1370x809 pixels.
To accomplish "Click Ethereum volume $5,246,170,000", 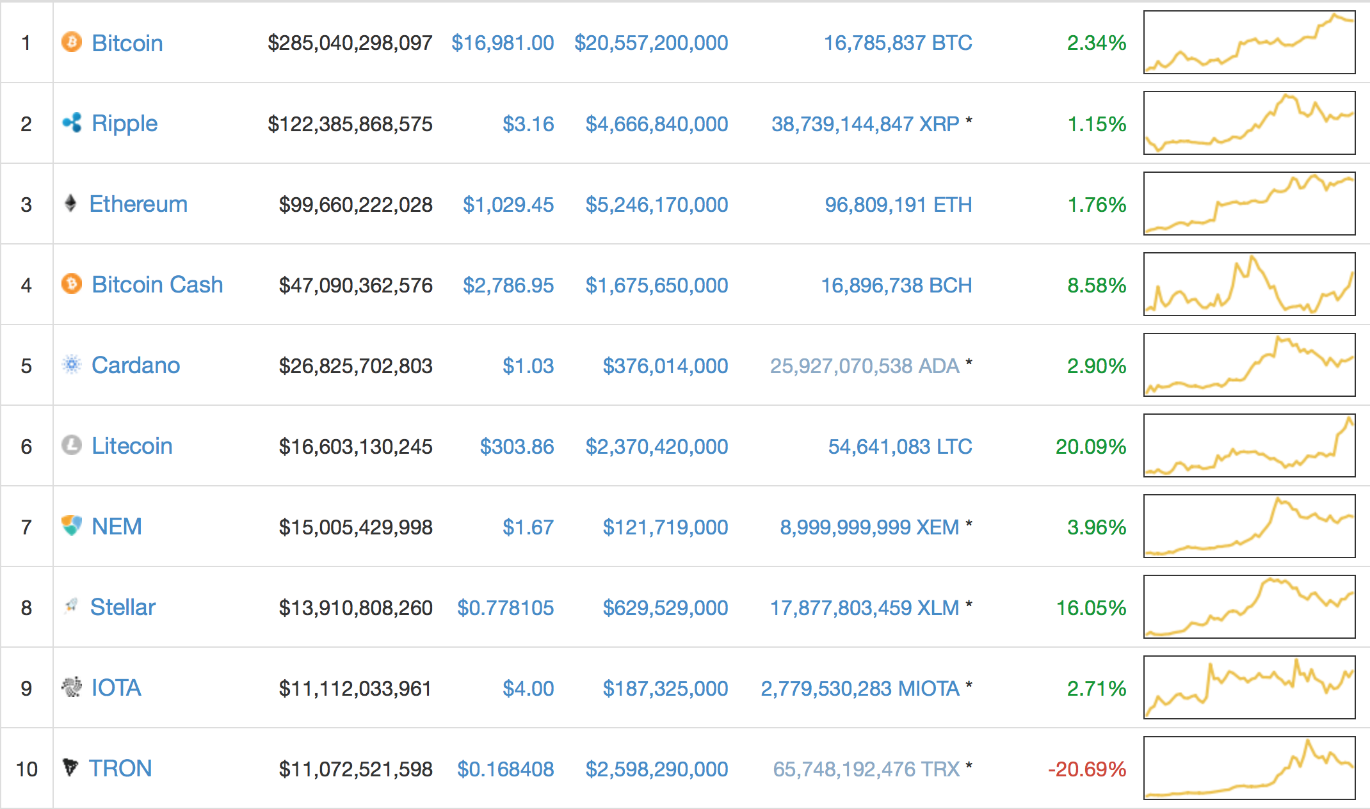I will (x=657, y=205).
